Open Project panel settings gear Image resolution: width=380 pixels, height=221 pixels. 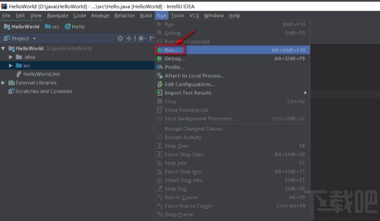tap(142, 38)
